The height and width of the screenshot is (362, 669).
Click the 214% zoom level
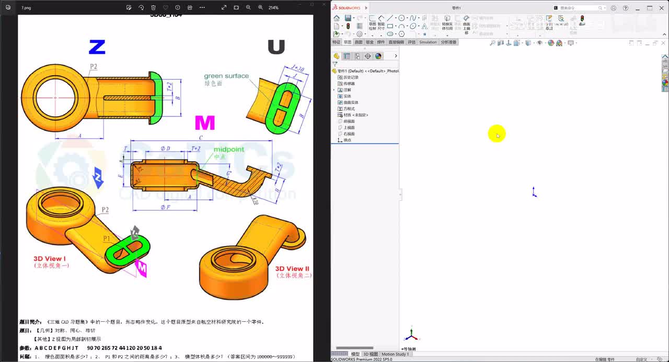273,7
